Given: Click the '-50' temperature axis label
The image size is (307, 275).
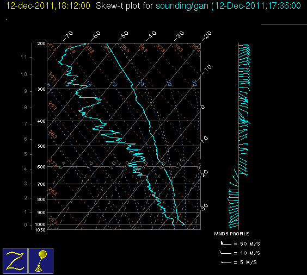Looking at the screenshot, I should coord(124,36).
